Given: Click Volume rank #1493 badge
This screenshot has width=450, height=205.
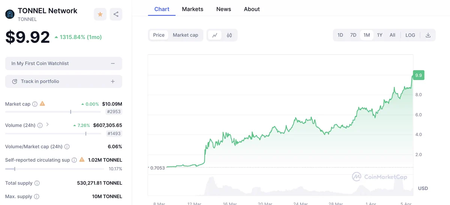Looking at the screenshot, I should [x=114, y=133].
